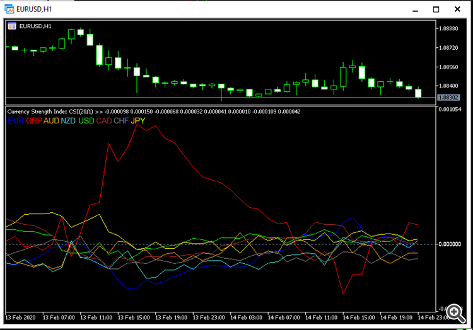
Task: Maximize the EURUSD chart window
Action: pyautogui.click(x=436, y=9)
